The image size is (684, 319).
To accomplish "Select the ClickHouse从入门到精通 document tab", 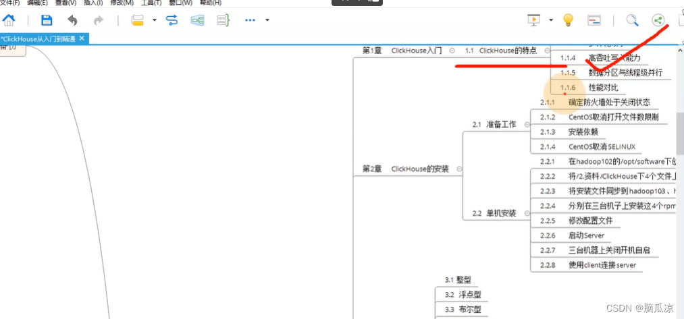I will coord(44,39).
